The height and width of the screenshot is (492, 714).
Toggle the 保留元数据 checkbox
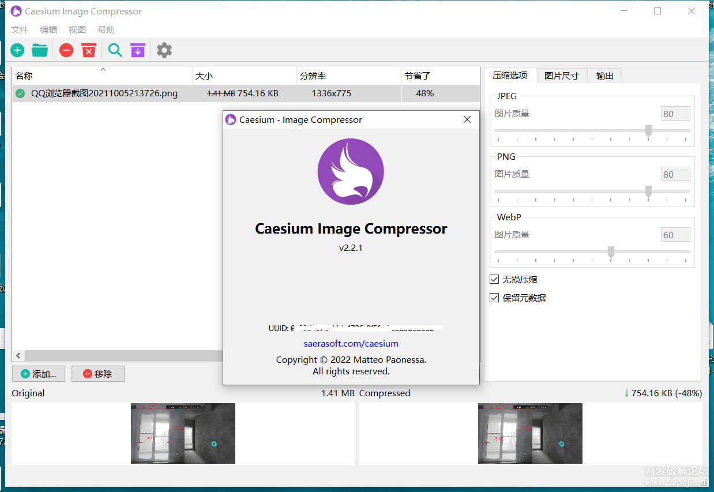(x=494, y=298)
